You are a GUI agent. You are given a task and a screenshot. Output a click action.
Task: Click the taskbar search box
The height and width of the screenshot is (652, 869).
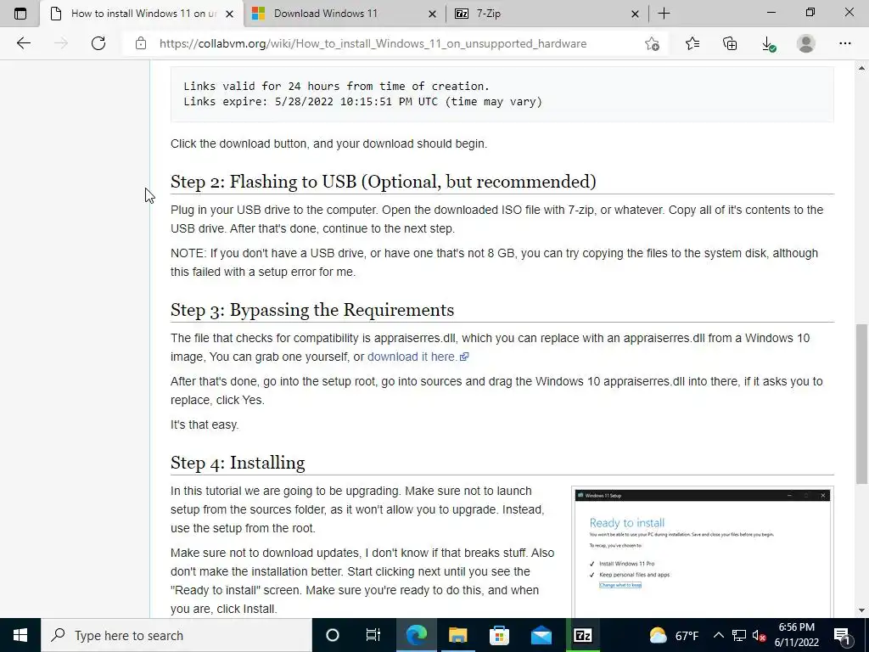pos(177,635)
